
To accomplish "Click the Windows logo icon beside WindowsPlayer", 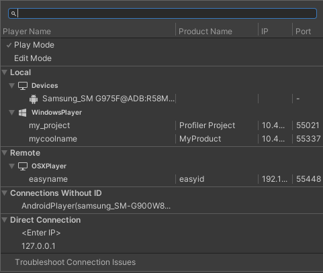I will coord(22,113).
